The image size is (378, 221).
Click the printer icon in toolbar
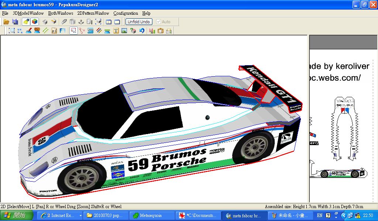(x=169, y=31)
